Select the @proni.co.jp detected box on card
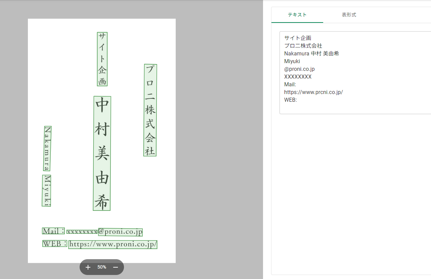The image size is (431, 279). click(x=120, y=232)
